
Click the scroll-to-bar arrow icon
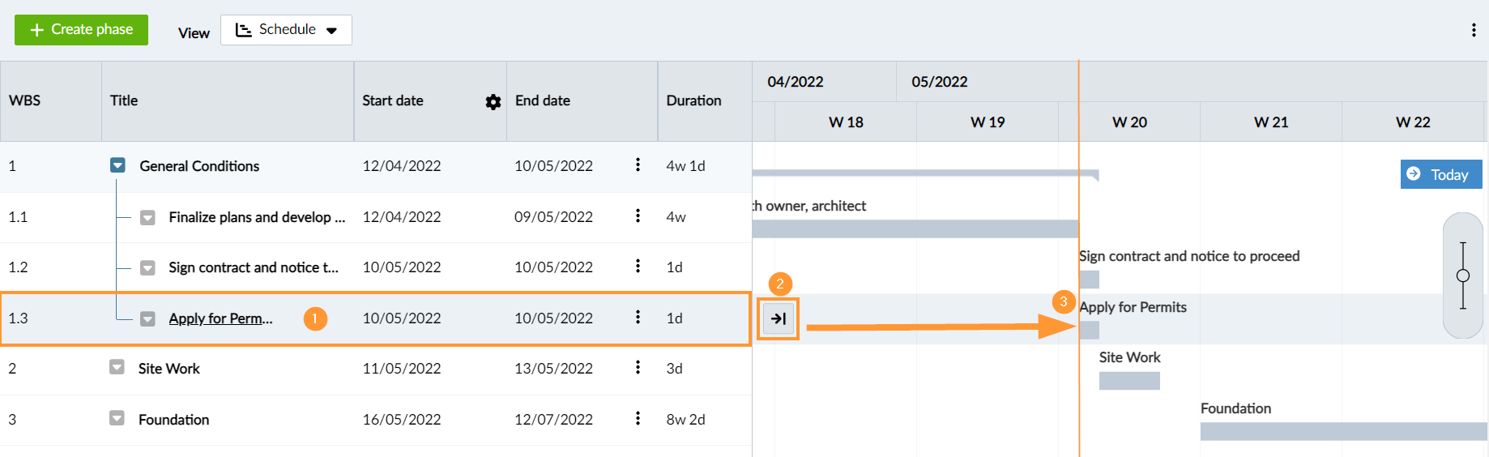(779, 318)
